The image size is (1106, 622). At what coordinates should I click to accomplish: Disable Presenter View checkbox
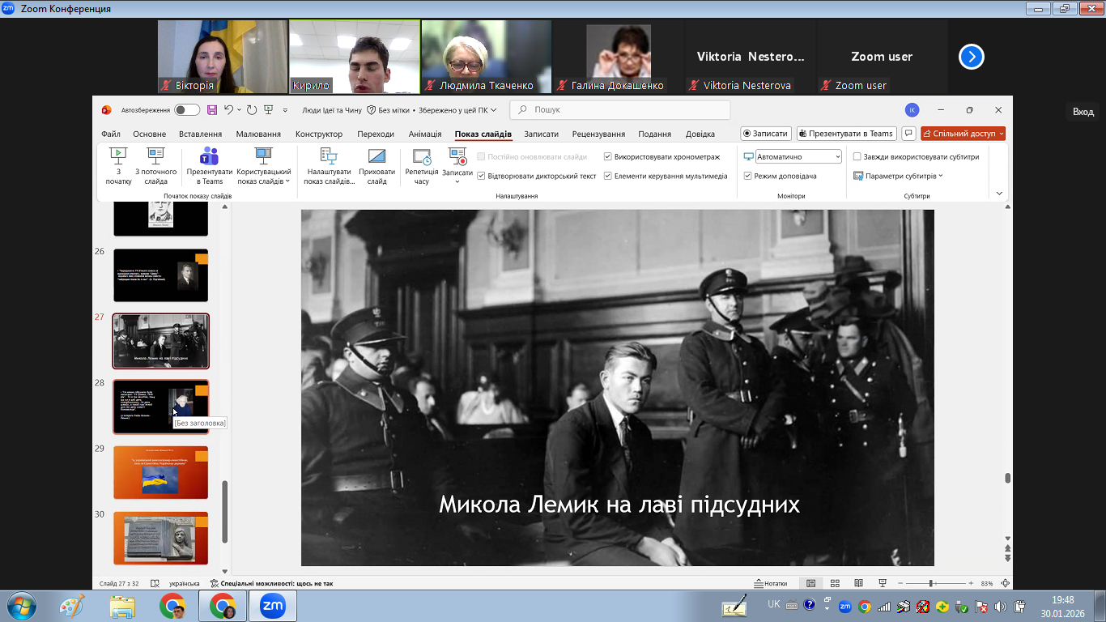tap(748, 176)
